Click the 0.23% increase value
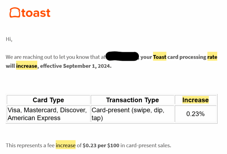Screen dimensions: 227x154 coord(195,114)
